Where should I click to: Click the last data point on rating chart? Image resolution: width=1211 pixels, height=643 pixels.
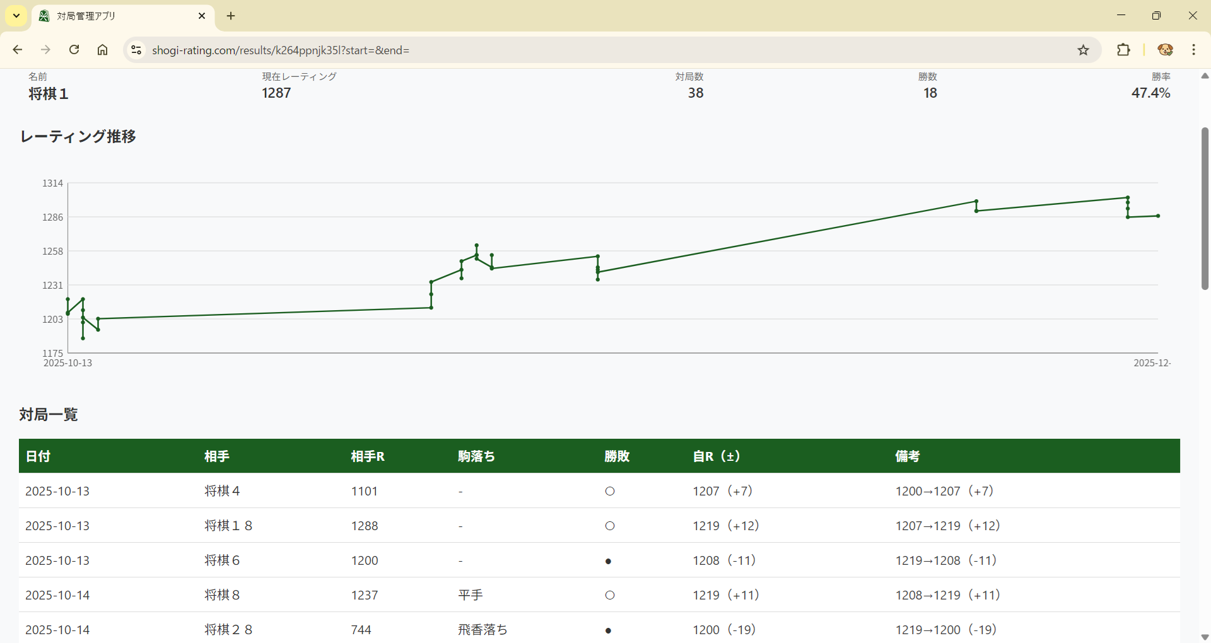(1158, 216)
